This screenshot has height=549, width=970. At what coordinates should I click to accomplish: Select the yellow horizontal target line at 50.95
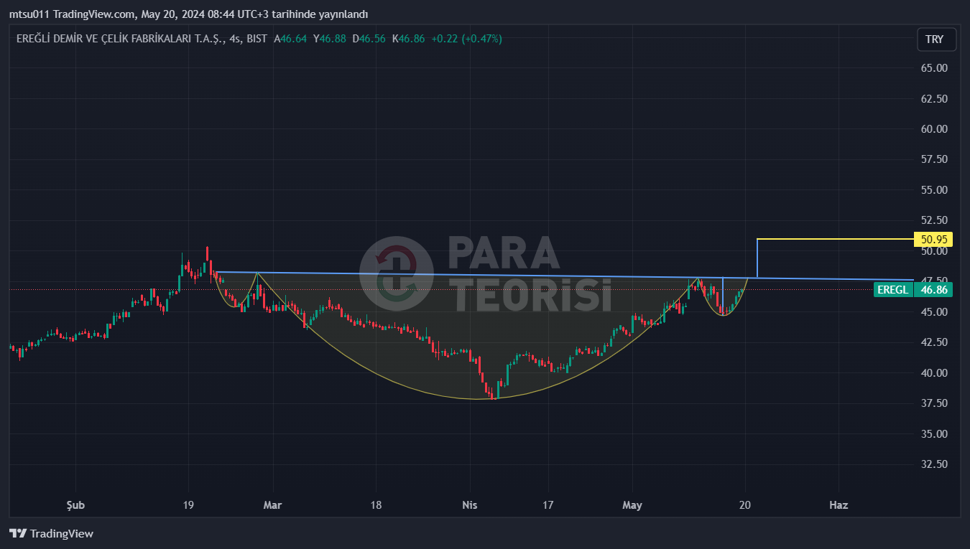click(x=835, y=238)
